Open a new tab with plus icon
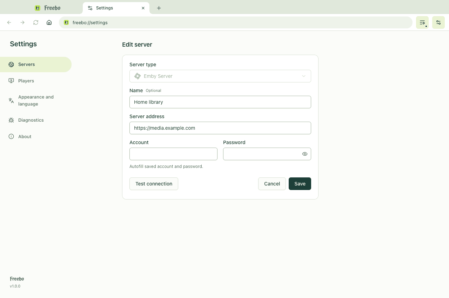The width and height of the screenshot is (449, 298). tap(159, 8)
